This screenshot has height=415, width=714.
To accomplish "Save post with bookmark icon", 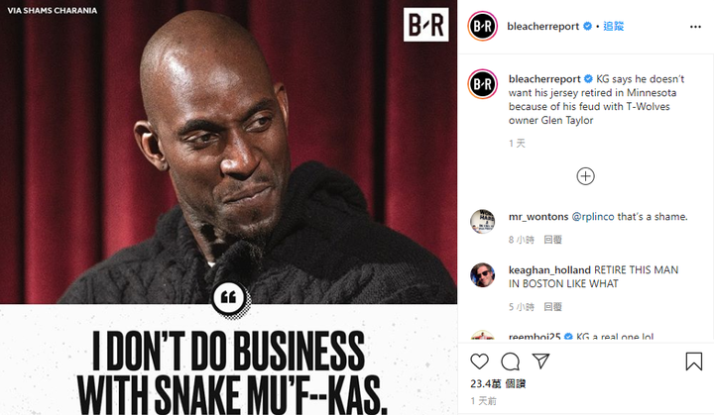I will click(693, 362).
